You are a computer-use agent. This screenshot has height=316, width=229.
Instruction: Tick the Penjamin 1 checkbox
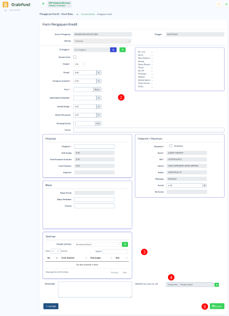click(171, 145)
